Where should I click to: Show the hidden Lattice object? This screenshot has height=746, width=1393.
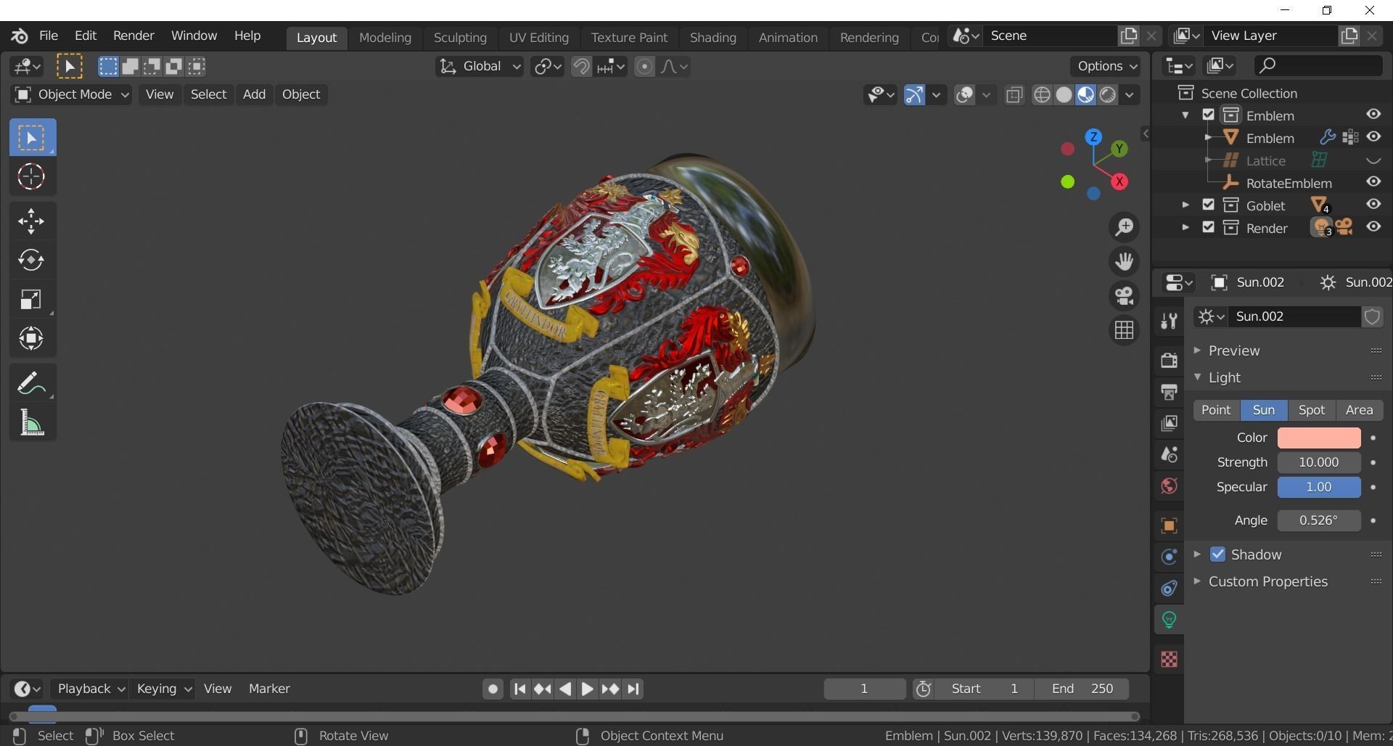coord(1373,160)
